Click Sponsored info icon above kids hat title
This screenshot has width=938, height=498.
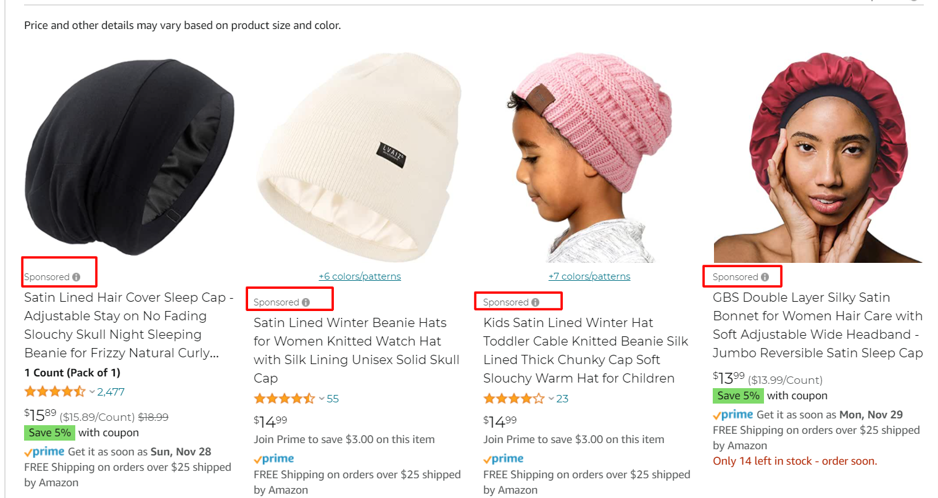tap(535, 302)
